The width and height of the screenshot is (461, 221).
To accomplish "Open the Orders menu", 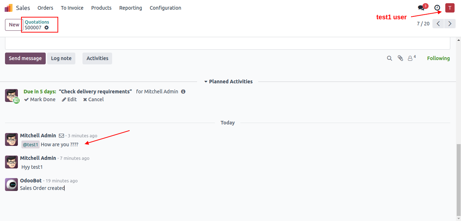I will click(45, 8).
